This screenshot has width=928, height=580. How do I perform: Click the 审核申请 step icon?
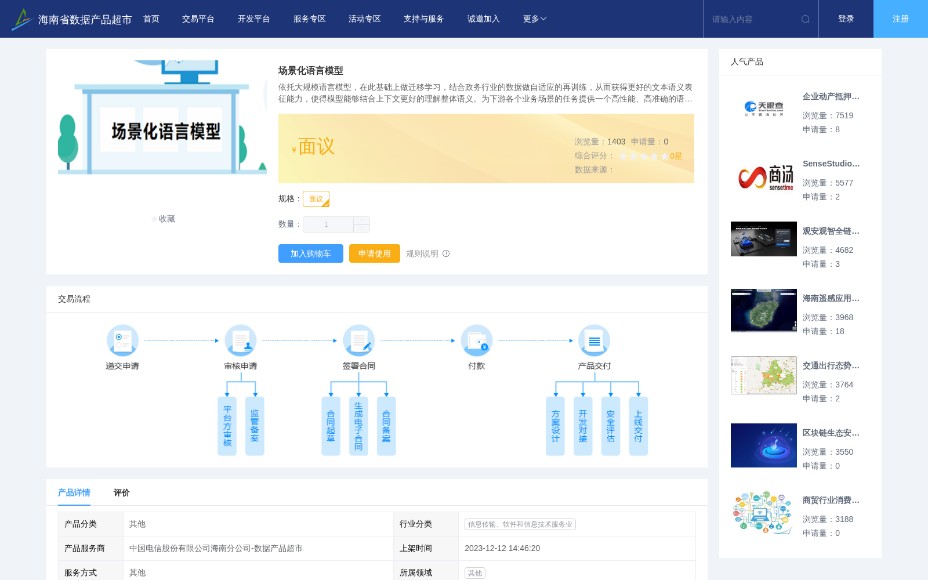[241, 340]
